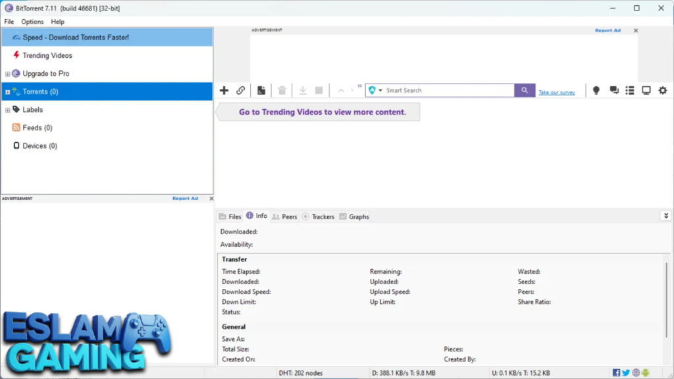Image resolution: width=674 pixels, height=379 pixels.
Task: Click the Share Ratio label
Action: coord(534,302)
